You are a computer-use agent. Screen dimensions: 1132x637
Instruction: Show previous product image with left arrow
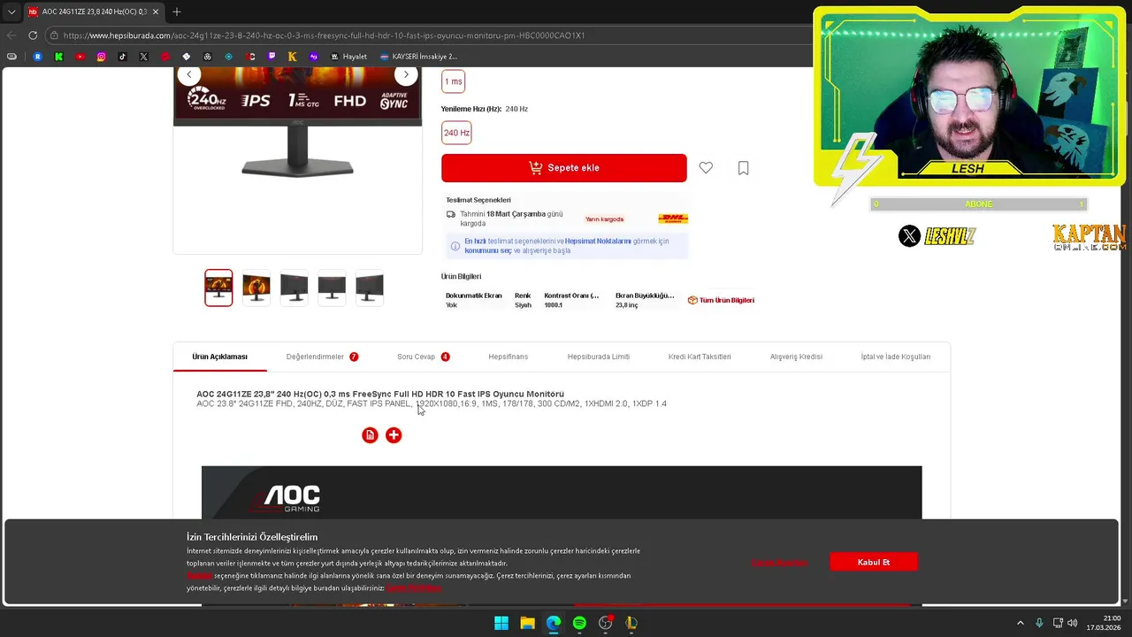(188, 75)
